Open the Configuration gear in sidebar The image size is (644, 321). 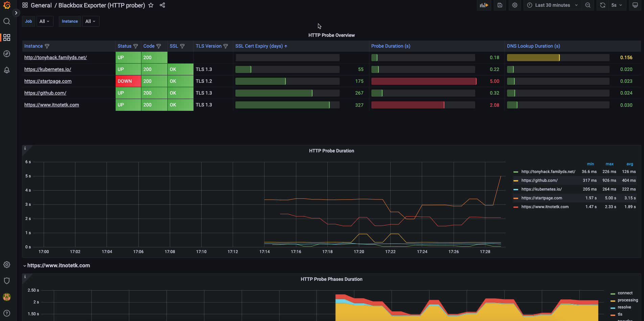tap(7, 265)
